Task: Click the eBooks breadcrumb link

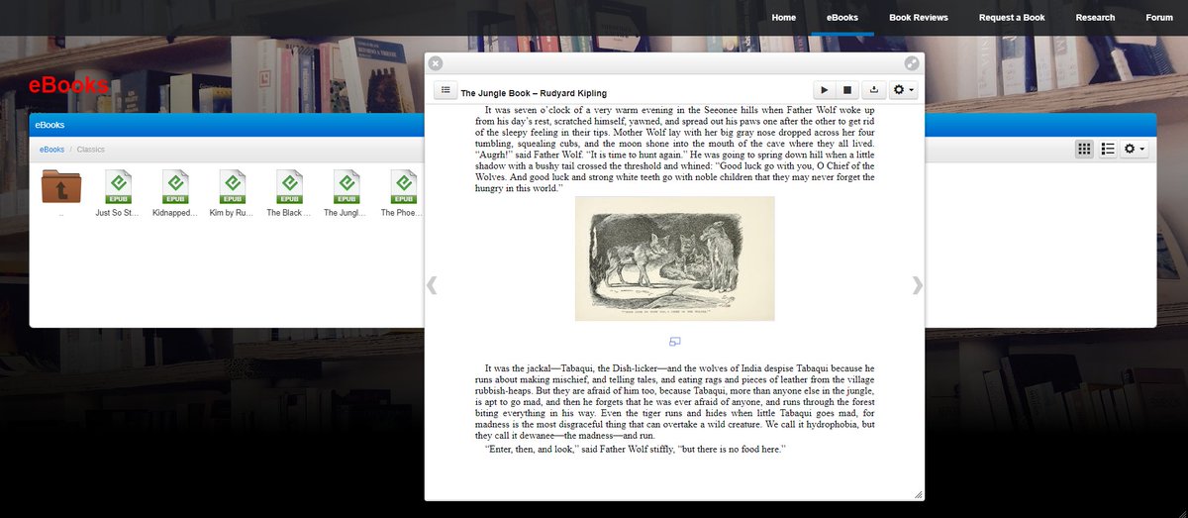Action: click(51, 150)
